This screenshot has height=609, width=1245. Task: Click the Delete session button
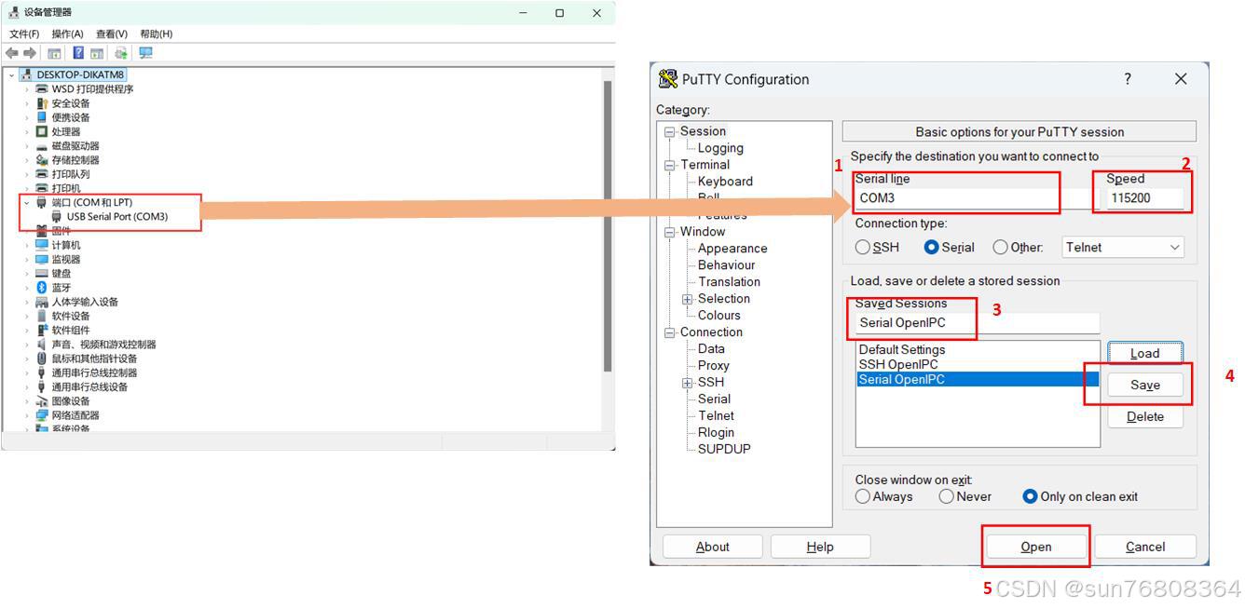[x=1145, y=416]
